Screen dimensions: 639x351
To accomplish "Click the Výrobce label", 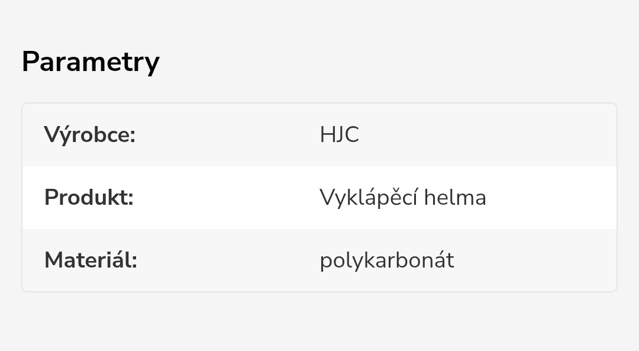I will [x=89, y=135].
